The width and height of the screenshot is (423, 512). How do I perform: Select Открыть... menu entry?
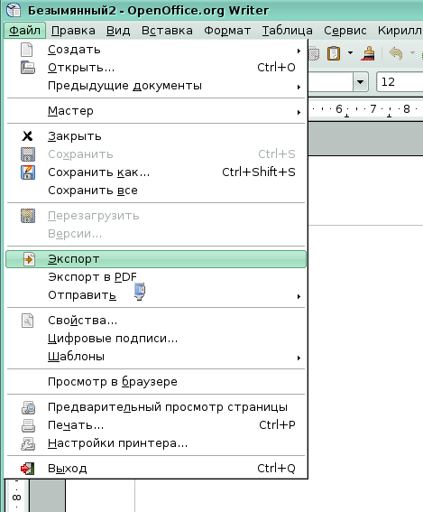click(x=156, y=68)
